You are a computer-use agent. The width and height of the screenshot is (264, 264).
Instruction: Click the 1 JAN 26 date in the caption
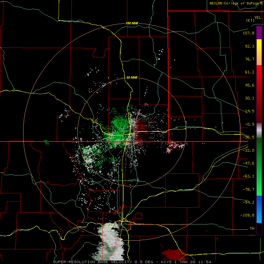[185, 262]
